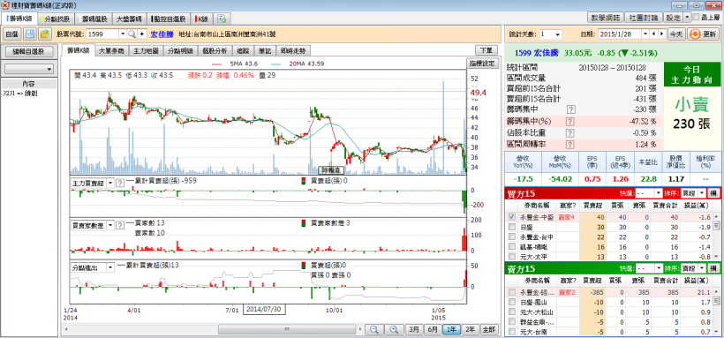Click help icon beside 買賣家數差 indicator

click(119, 225)
